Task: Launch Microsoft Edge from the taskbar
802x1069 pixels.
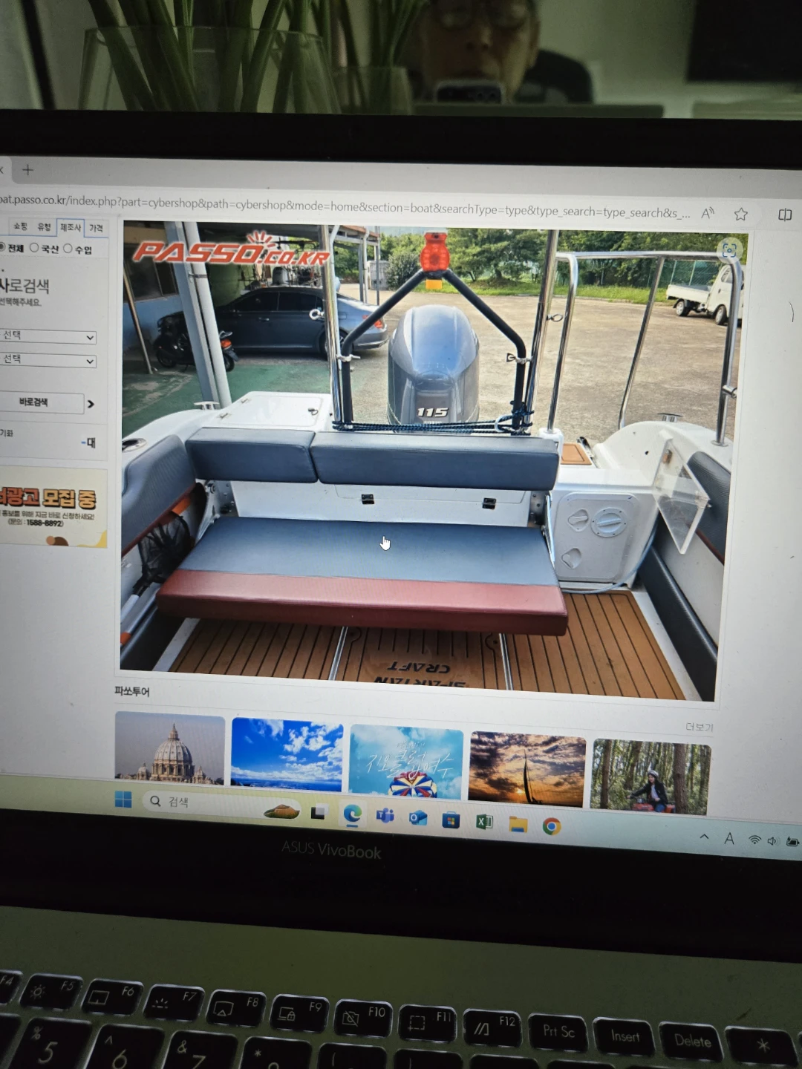Action: 352,814
